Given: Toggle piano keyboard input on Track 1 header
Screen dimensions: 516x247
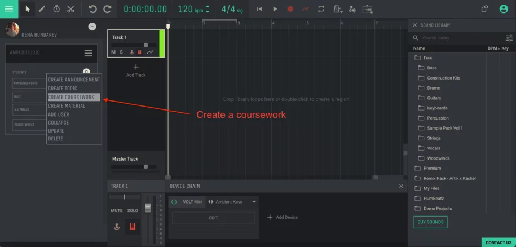Looking at the screenshot, I should click(x=139, y=52).
